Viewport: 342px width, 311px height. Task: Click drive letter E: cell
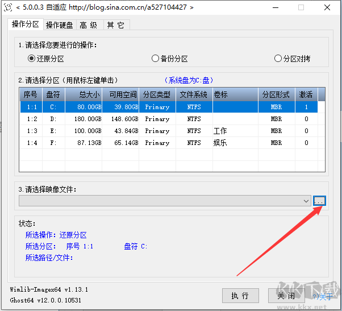coord(53,131)
